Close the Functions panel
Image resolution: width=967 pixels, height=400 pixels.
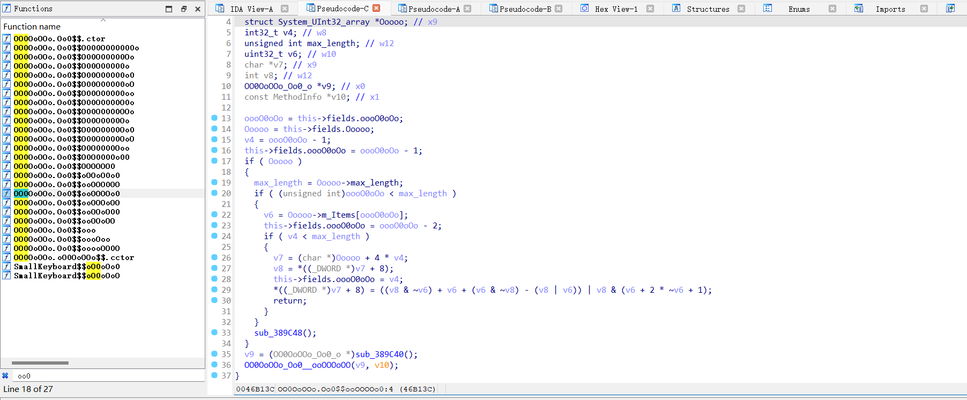(198, 9)
